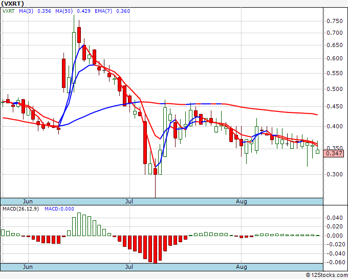
Task: Click the 0.600 price axis label
Action: (335, 58)
